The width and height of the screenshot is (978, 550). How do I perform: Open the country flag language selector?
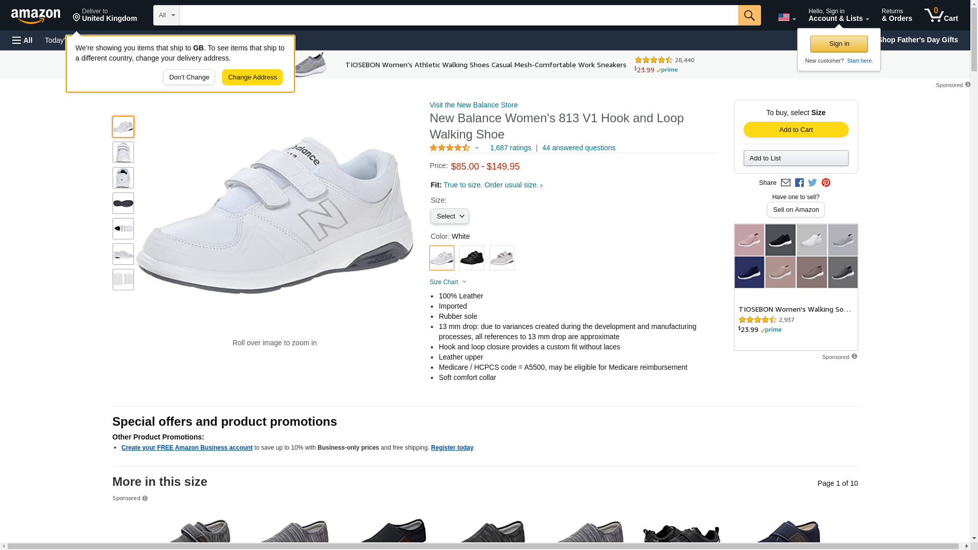[x=786, y=17]
